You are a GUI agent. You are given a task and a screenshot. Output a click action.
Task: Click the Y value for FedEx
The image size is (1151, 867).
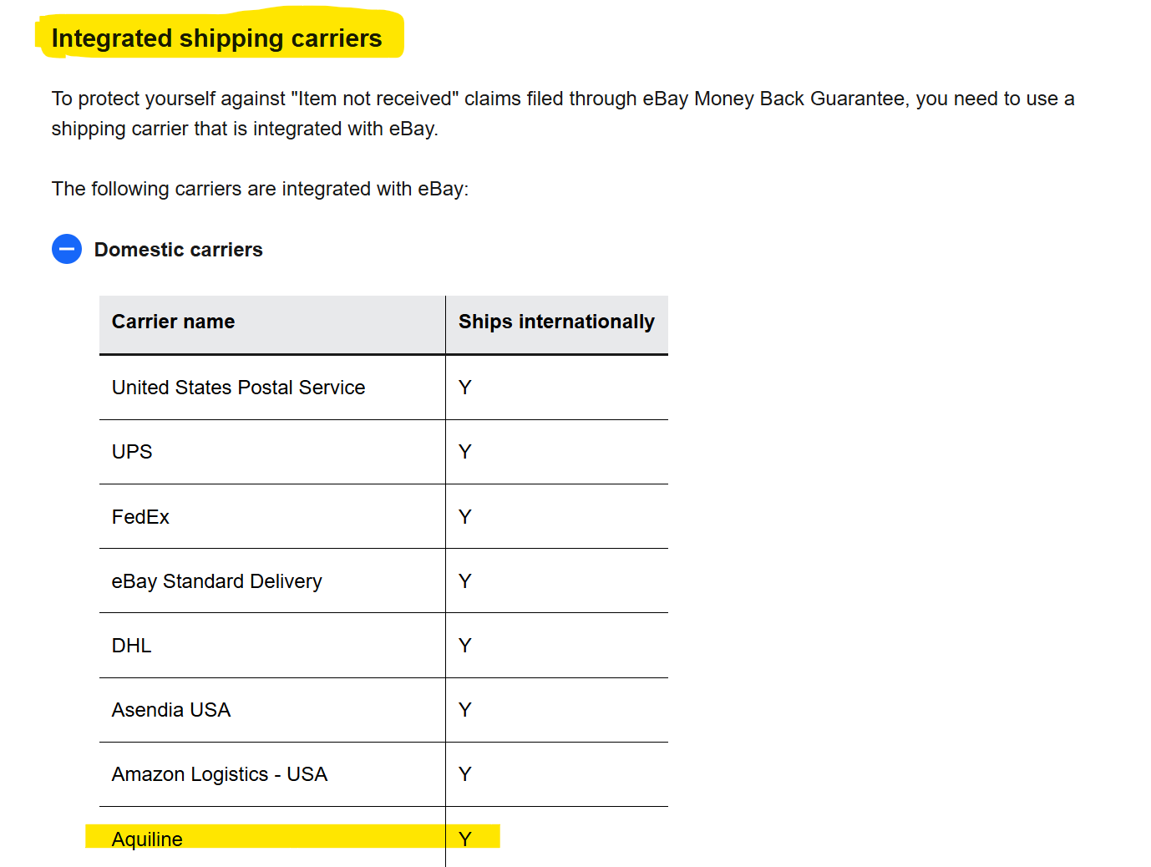465,517
